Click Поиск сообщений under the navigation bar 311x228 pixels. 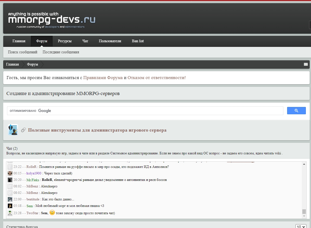click(x=23, y=52)
